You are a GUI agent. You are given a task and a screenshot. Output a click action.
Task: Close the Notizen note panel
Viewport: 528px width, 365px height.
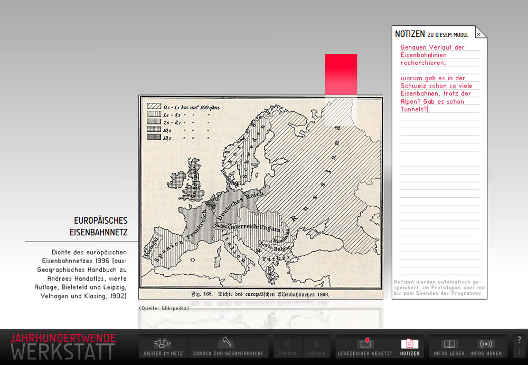(478, 34)
